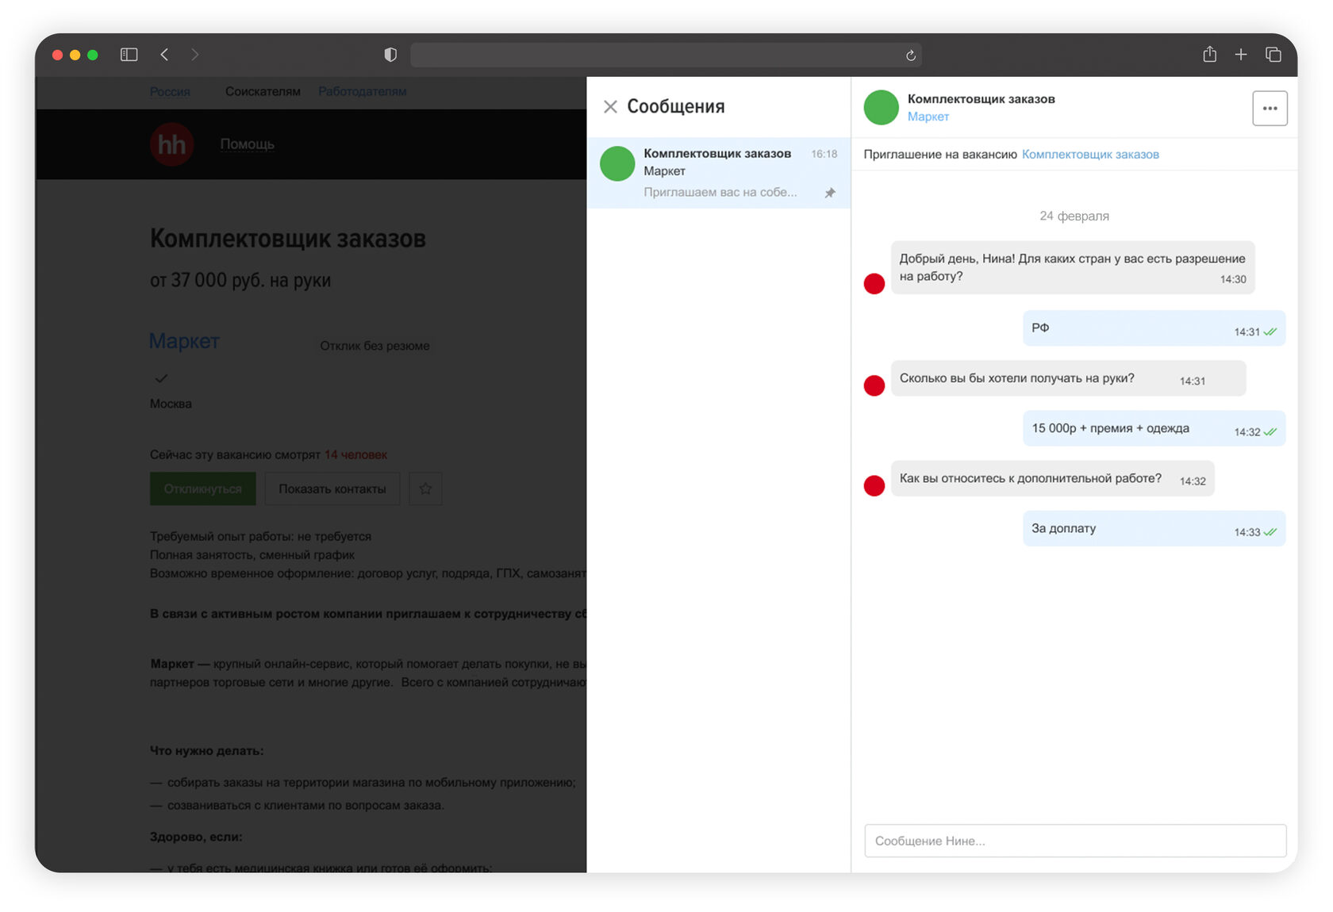
Task: Click the message 'Добрый день, Нина!' bubble
Action: (x=1073, y=267)
